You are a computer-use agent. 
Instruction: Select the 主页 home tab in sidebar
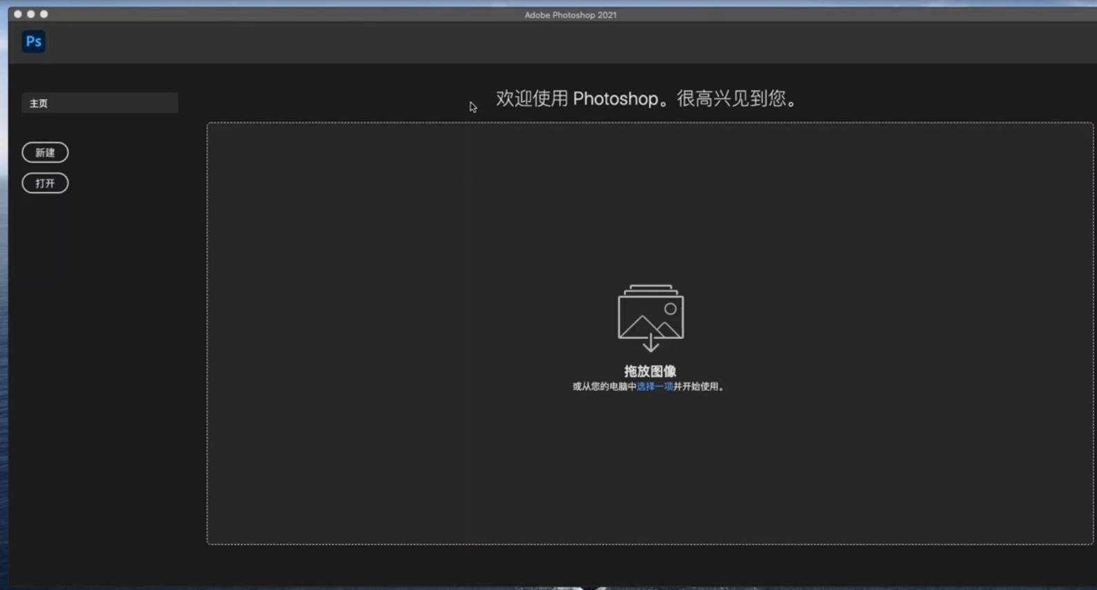[x=100, y=103]
